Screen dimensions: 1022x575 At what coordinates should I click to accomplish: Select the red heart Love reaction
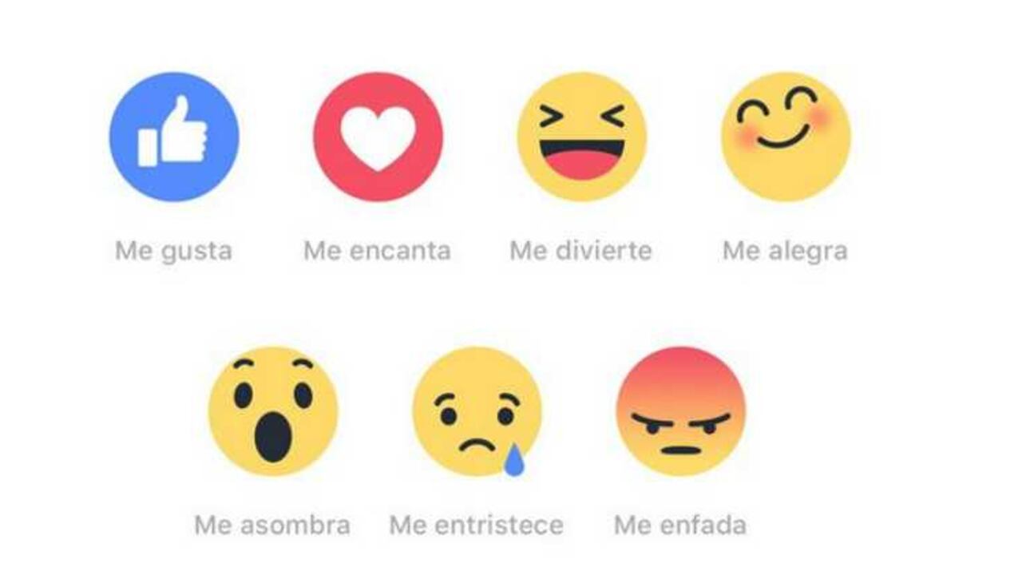[x=378, y=137]
